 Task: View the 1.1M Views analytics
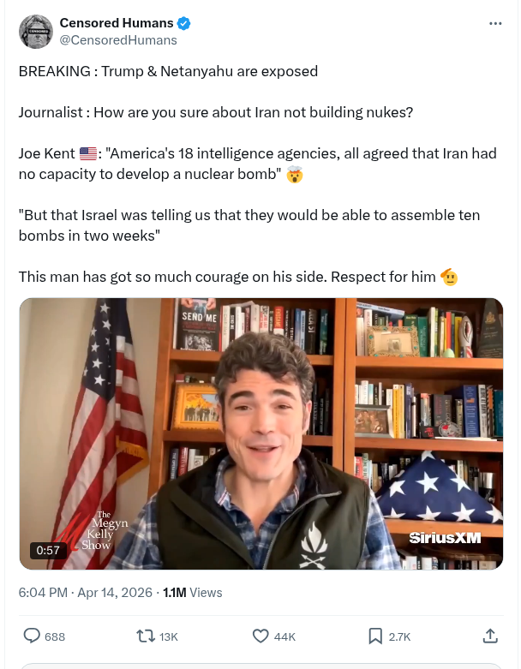point(193,593)
